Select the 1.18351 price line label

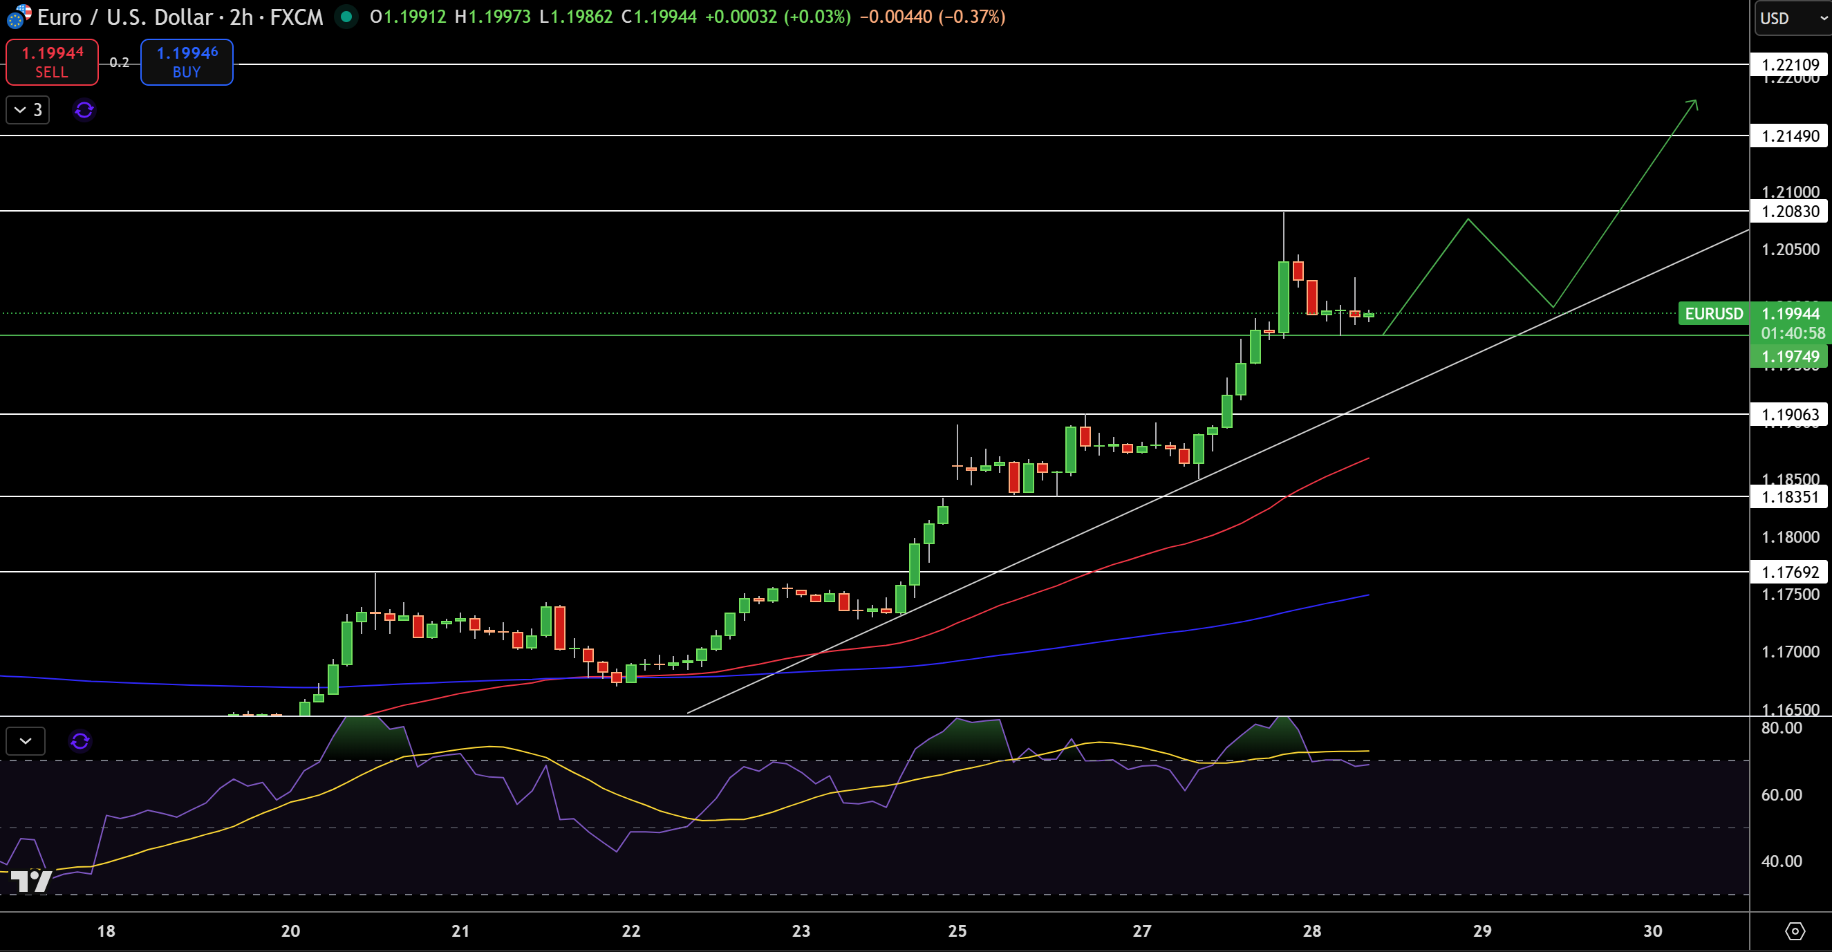1789,497
